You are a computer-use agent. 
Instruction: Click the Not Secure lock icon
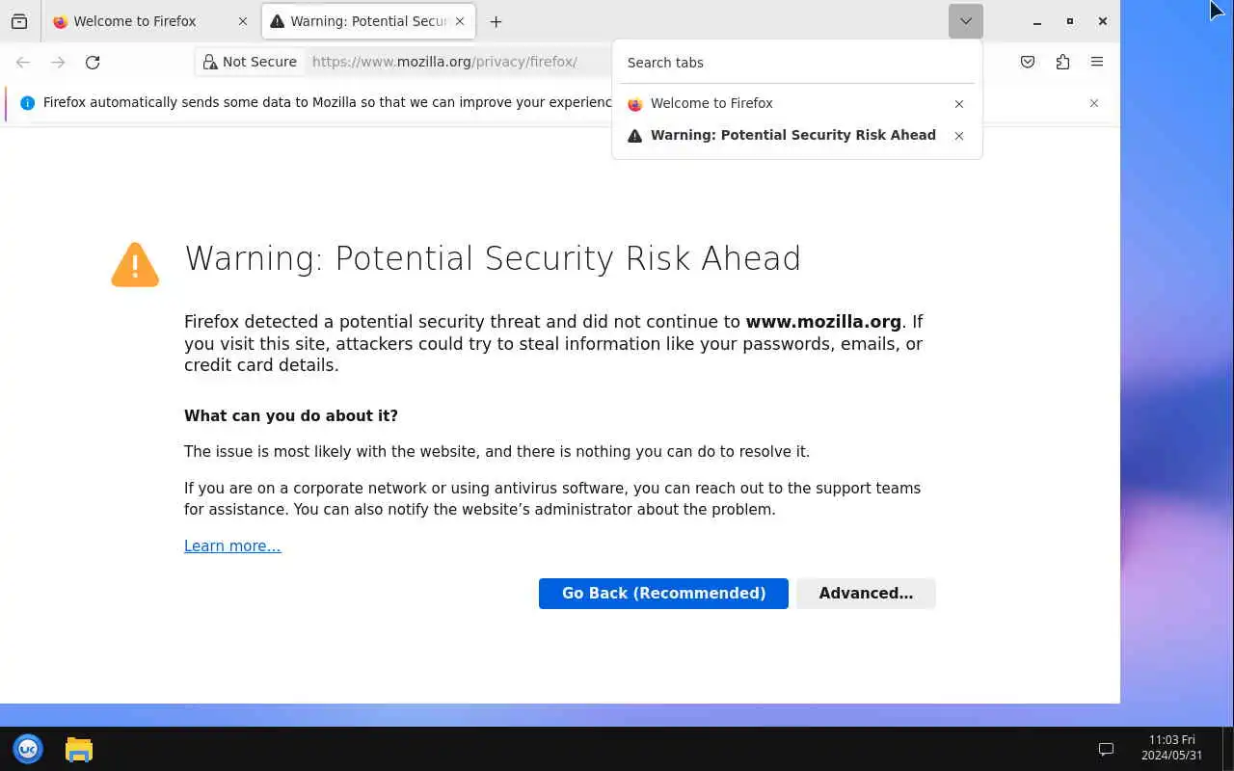[x=210, y=63]
